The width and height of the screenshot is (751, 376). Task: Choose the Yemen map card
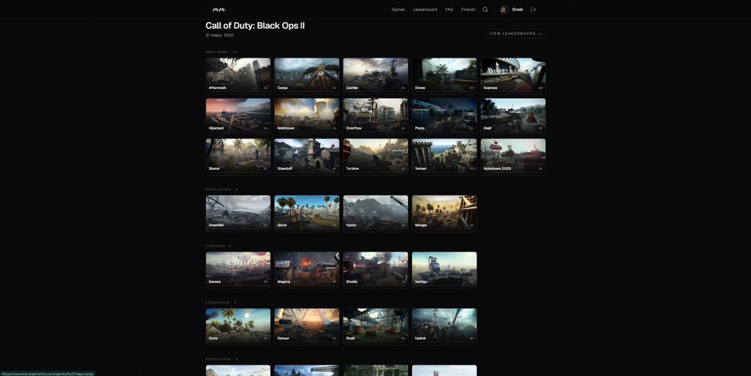[x=444, y=156]
